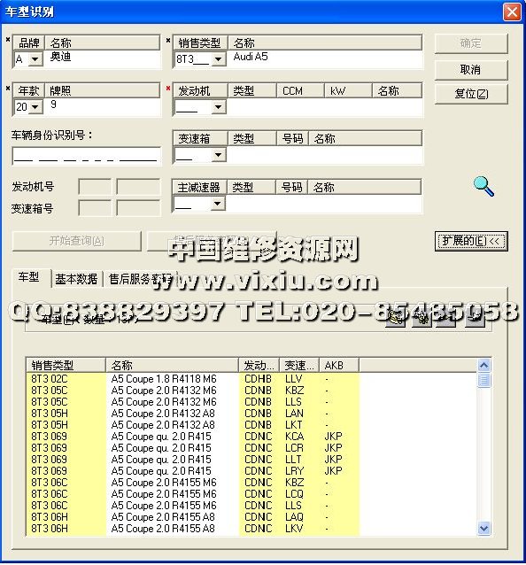Click the 开始查询(A) button
Image resolution: width=526 pixels, height=565 pixels.
pyautogui.click(x=77, y=241)
